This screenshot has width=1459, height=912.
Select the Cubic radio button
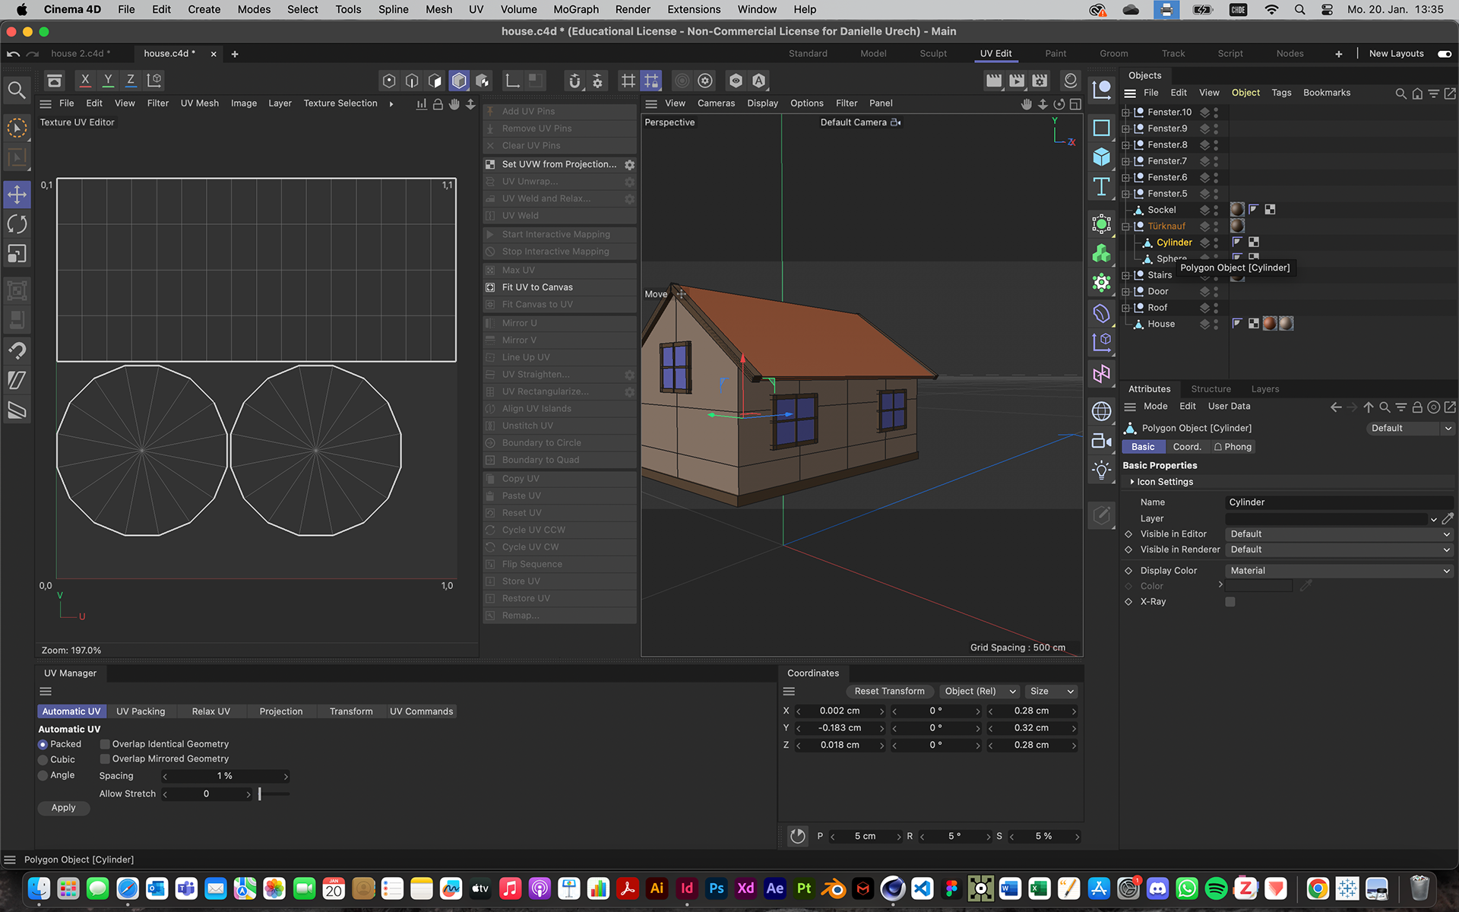tap(43, 759)
